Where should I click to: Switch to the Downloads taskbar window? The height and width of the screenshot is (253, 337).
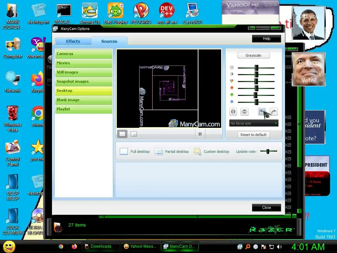[101, 246]
